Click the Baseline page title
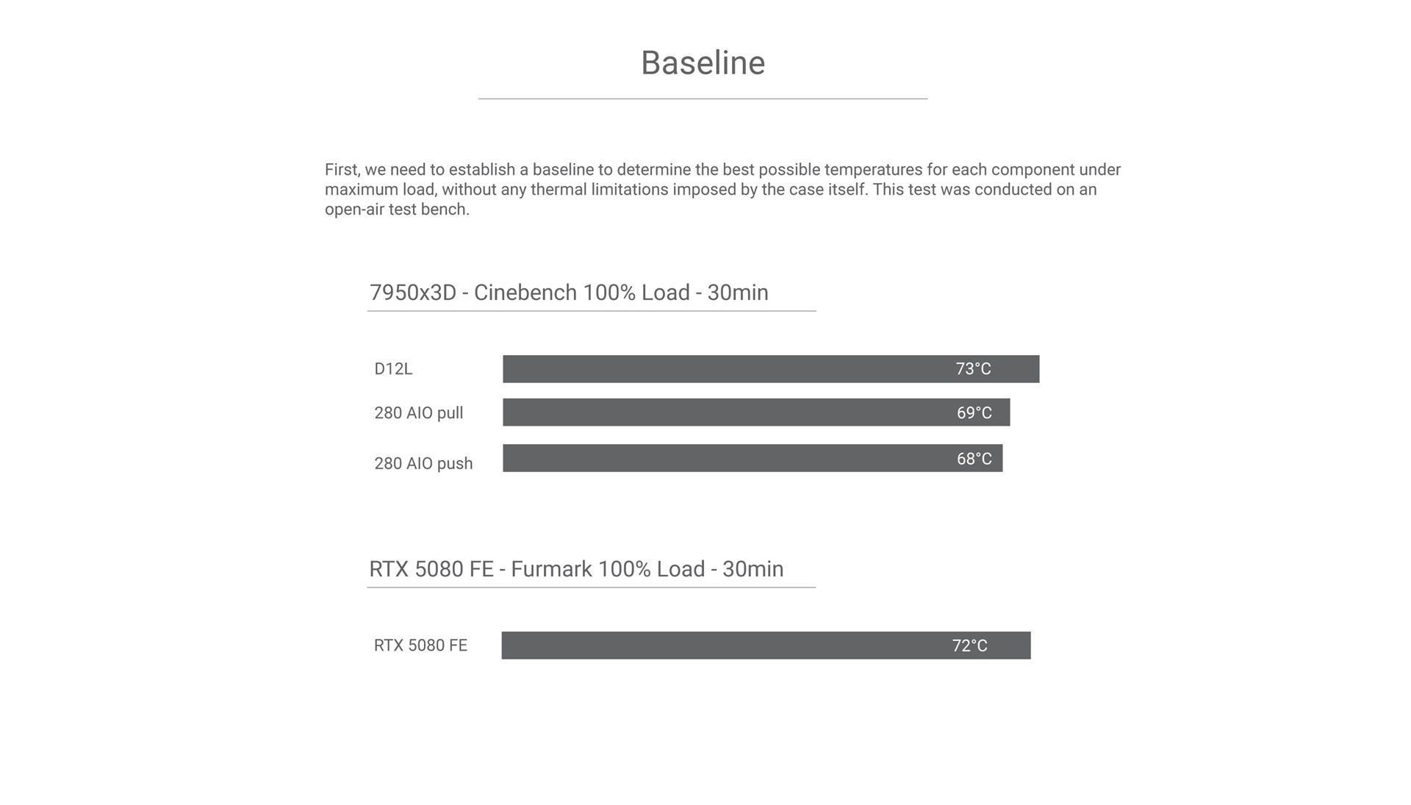The image size is (1411, 805). point(703,63)
